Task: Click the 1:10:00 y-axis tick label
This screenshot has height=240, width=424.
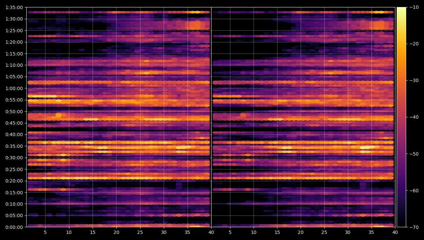Action: tap(14, 65)
